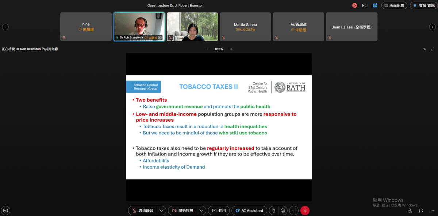Screen dimensions: 438x216
Task: Select the woman's video tile with trees
Action: (192, 27)
